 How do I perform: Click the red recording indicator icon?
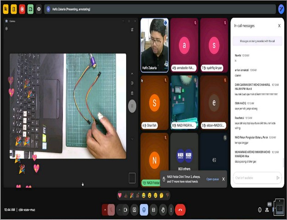click(x=22, y=9)
